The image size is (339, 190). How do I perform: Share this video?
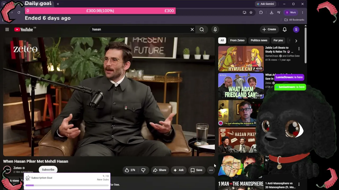click(x=160, y=170)
